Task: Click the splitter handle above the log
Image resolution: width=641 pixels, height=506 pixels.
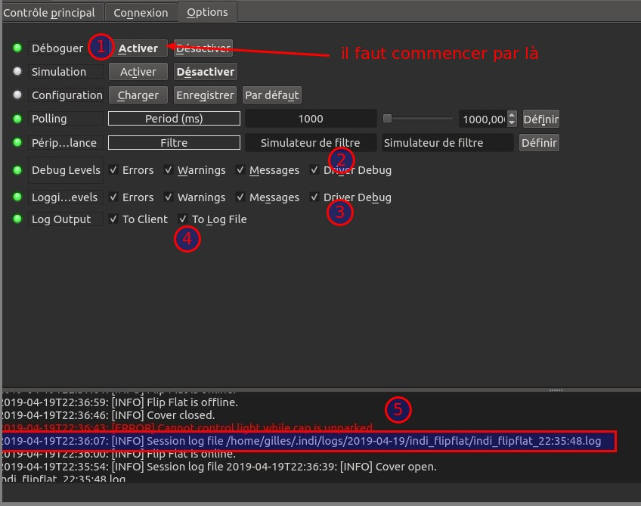Action: click(556, 390)
